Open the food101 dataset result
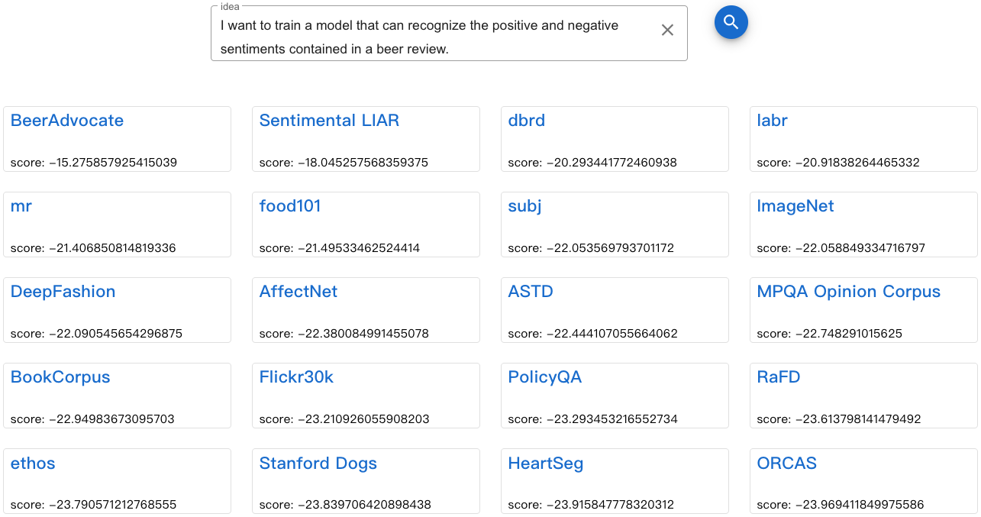Image resolution: width=981 pixels, height=517 pixels. pos(290,206)
